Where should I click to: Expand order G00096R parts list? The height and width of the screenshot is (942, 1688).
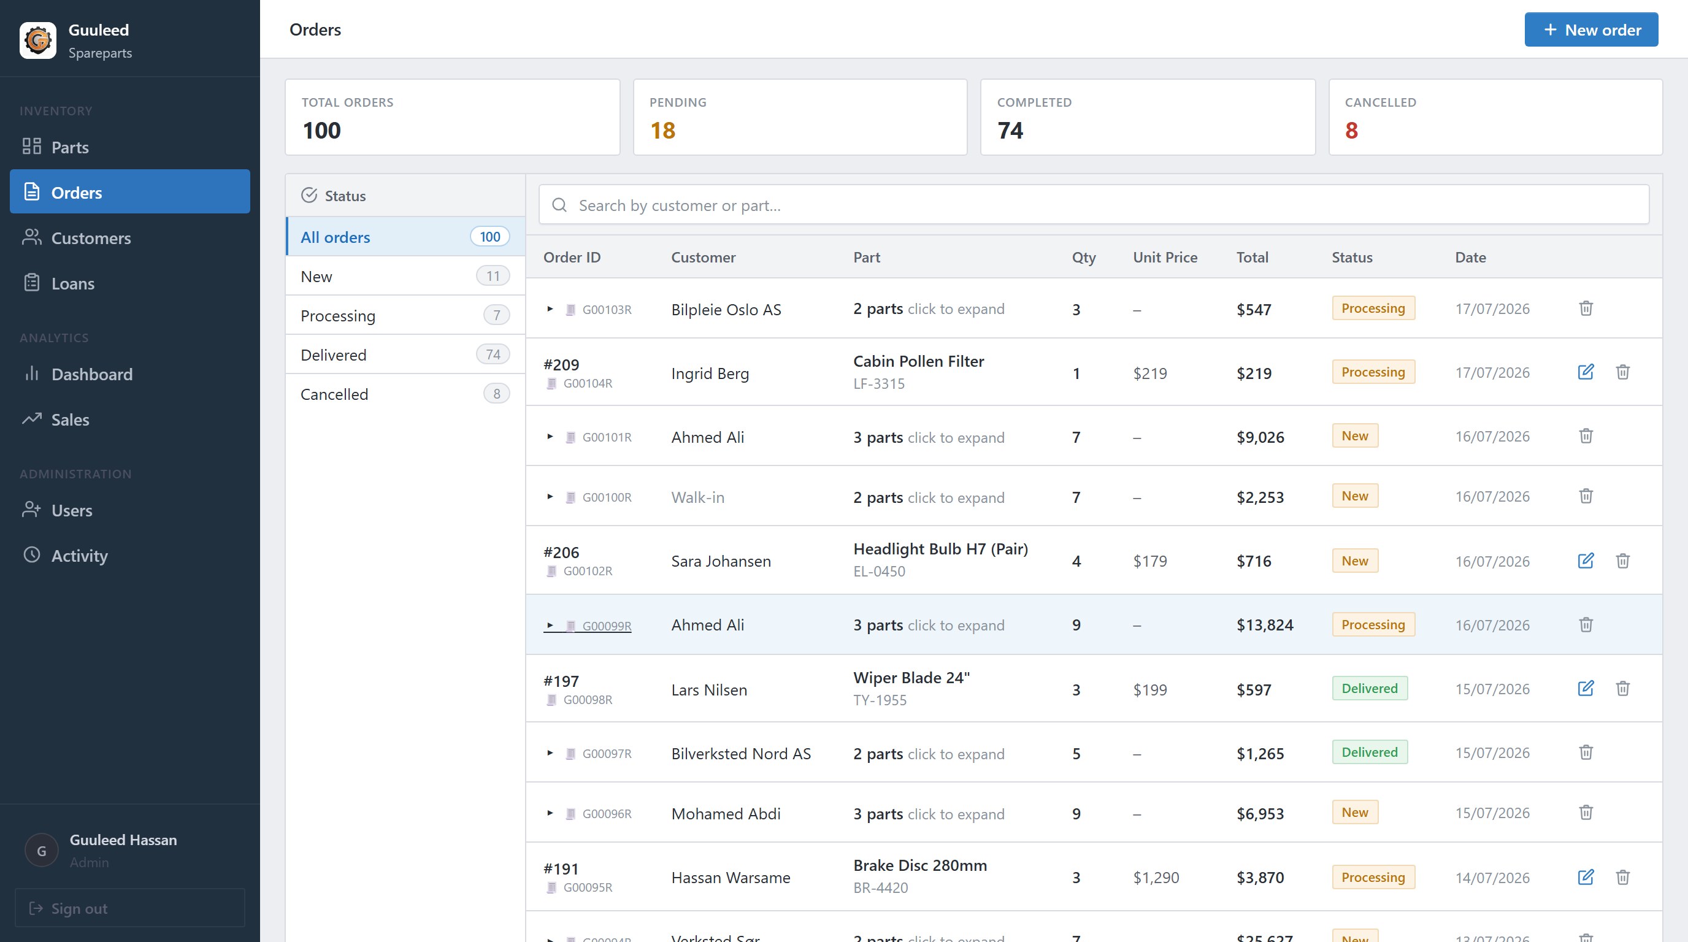click(x=550, y=813)
